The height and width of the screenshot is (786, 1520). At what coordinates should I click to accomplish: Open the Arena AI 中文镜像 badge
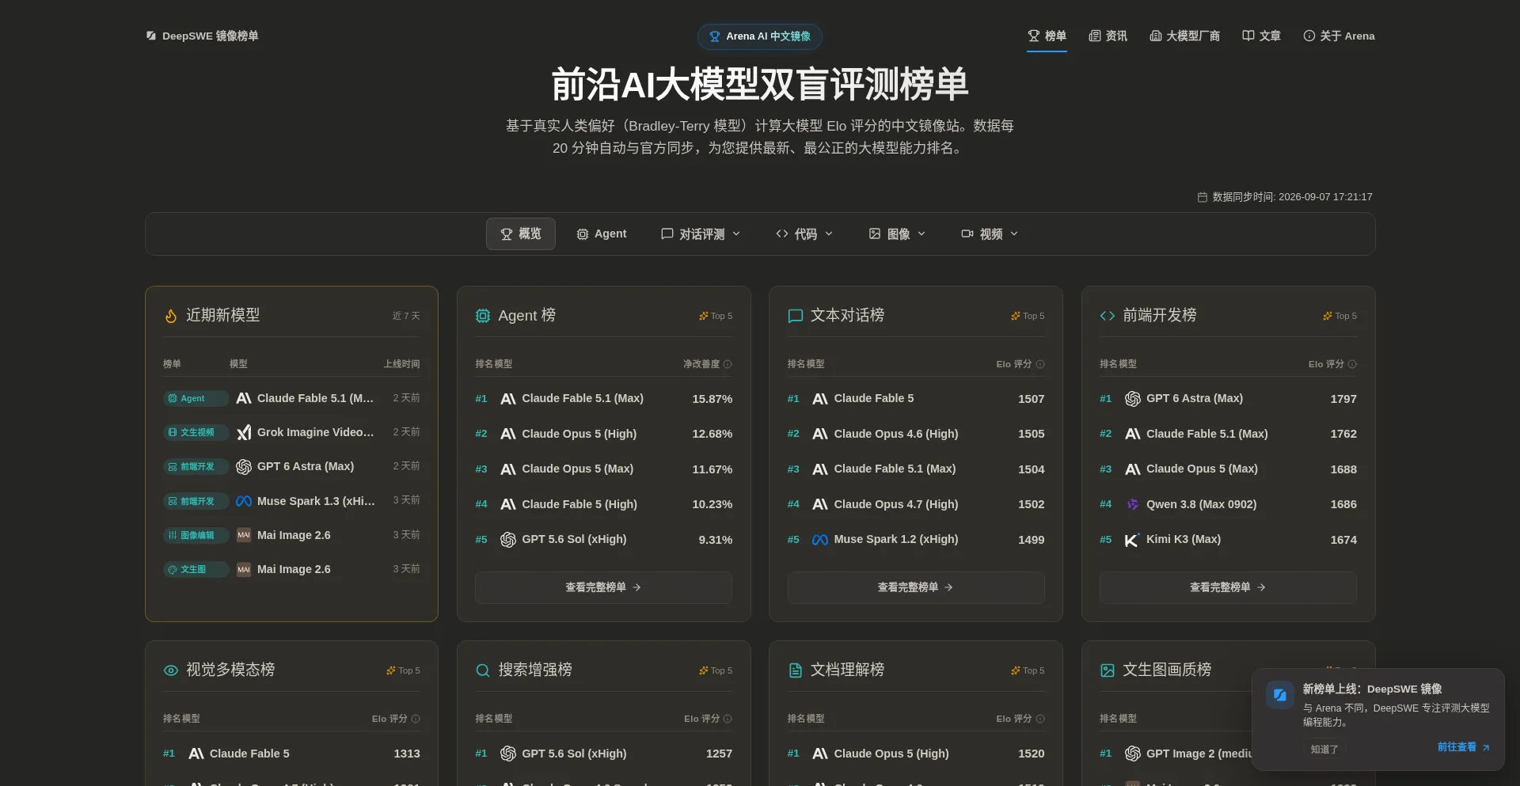coord(759,36)
